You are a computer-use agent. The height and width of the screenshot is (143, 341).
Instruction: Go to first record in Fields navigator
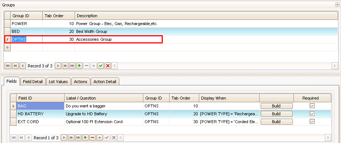pyautogui.click(x=14, y=138)
